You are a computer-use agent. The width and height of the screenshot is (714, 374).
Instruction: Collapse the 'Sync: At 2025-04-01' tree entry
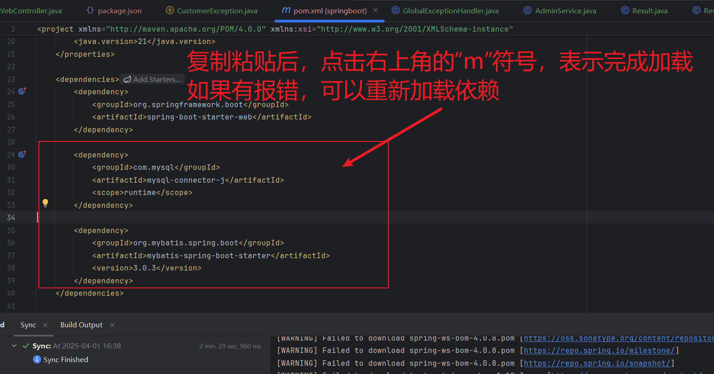[14, 346]
